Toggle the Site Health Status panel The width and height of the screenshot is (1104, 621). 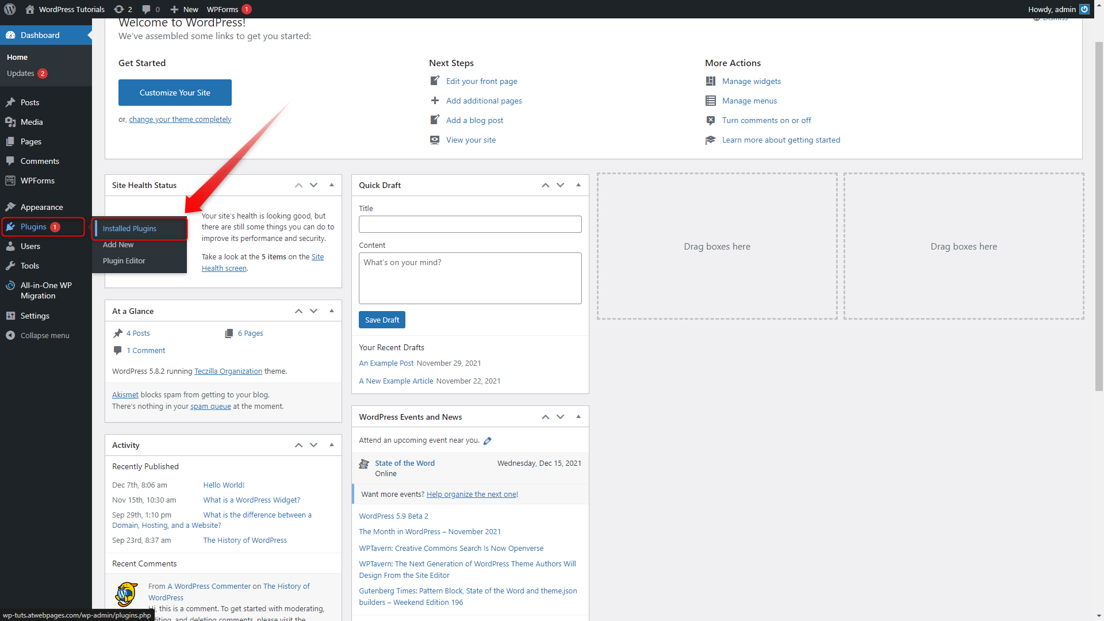(332, 185)
